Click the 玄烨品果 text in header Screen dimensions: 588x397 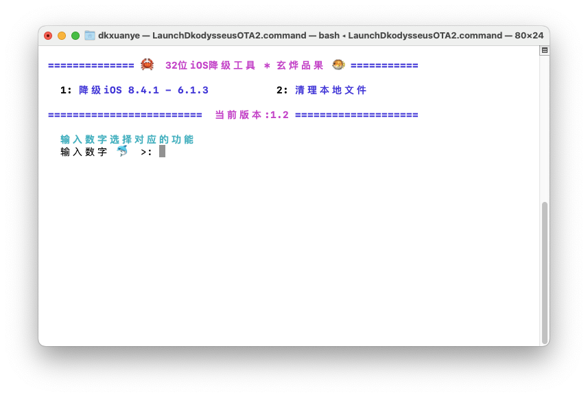300,66
